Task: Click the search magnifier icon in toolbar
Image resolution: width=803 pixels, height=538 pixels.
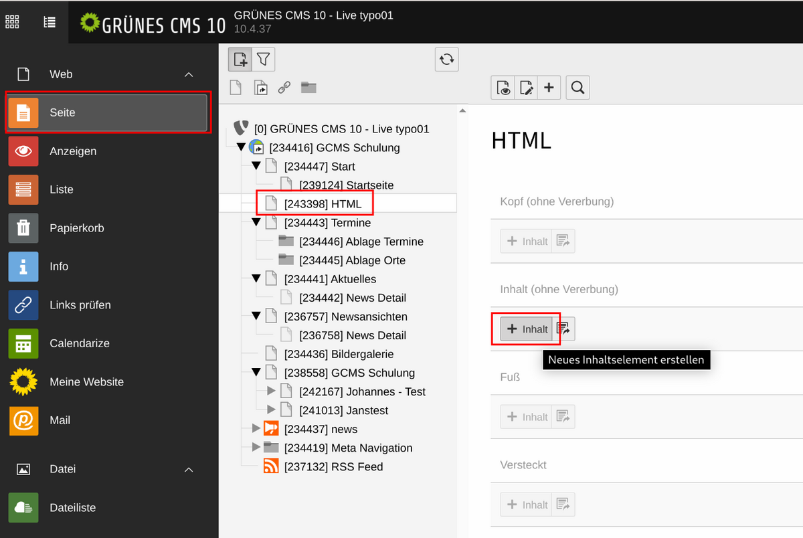Action: pyautogui.click(x=577, y=87)
